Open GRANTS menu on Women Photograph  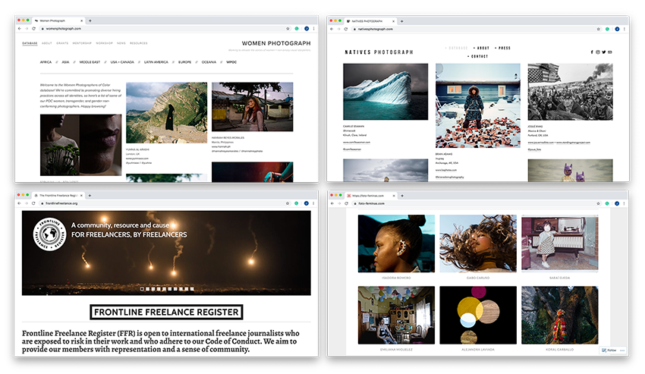pos(62,43)
